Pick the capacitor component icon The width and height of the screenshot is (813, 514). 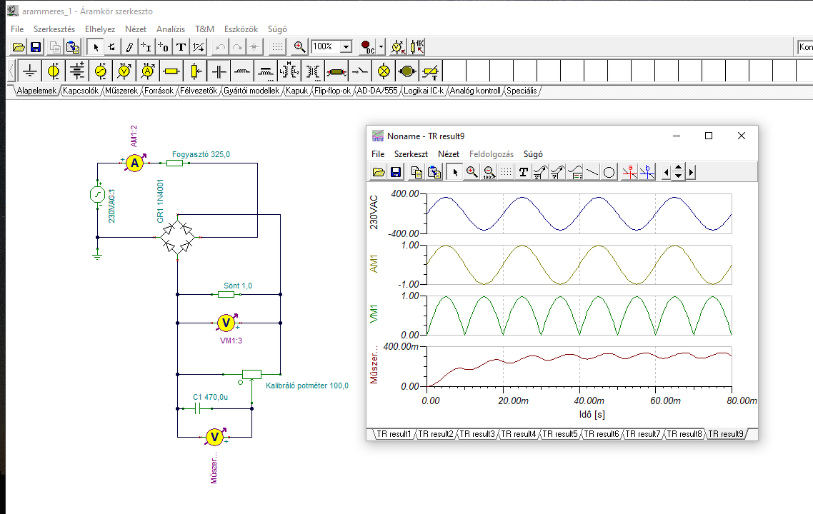tap(218, 71)
